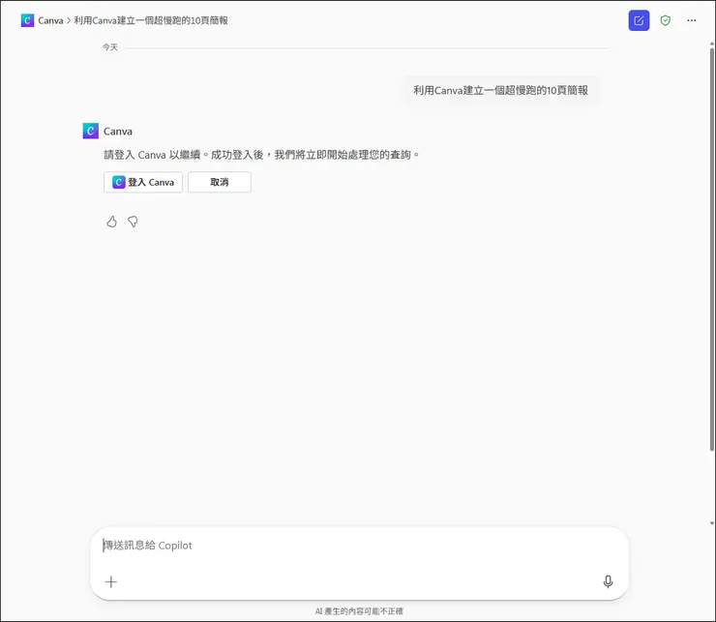Click the AI 產生的內容可能不正確 disclaimer
This screenshot has width=716, height=622.
click(x=359, y=611)
